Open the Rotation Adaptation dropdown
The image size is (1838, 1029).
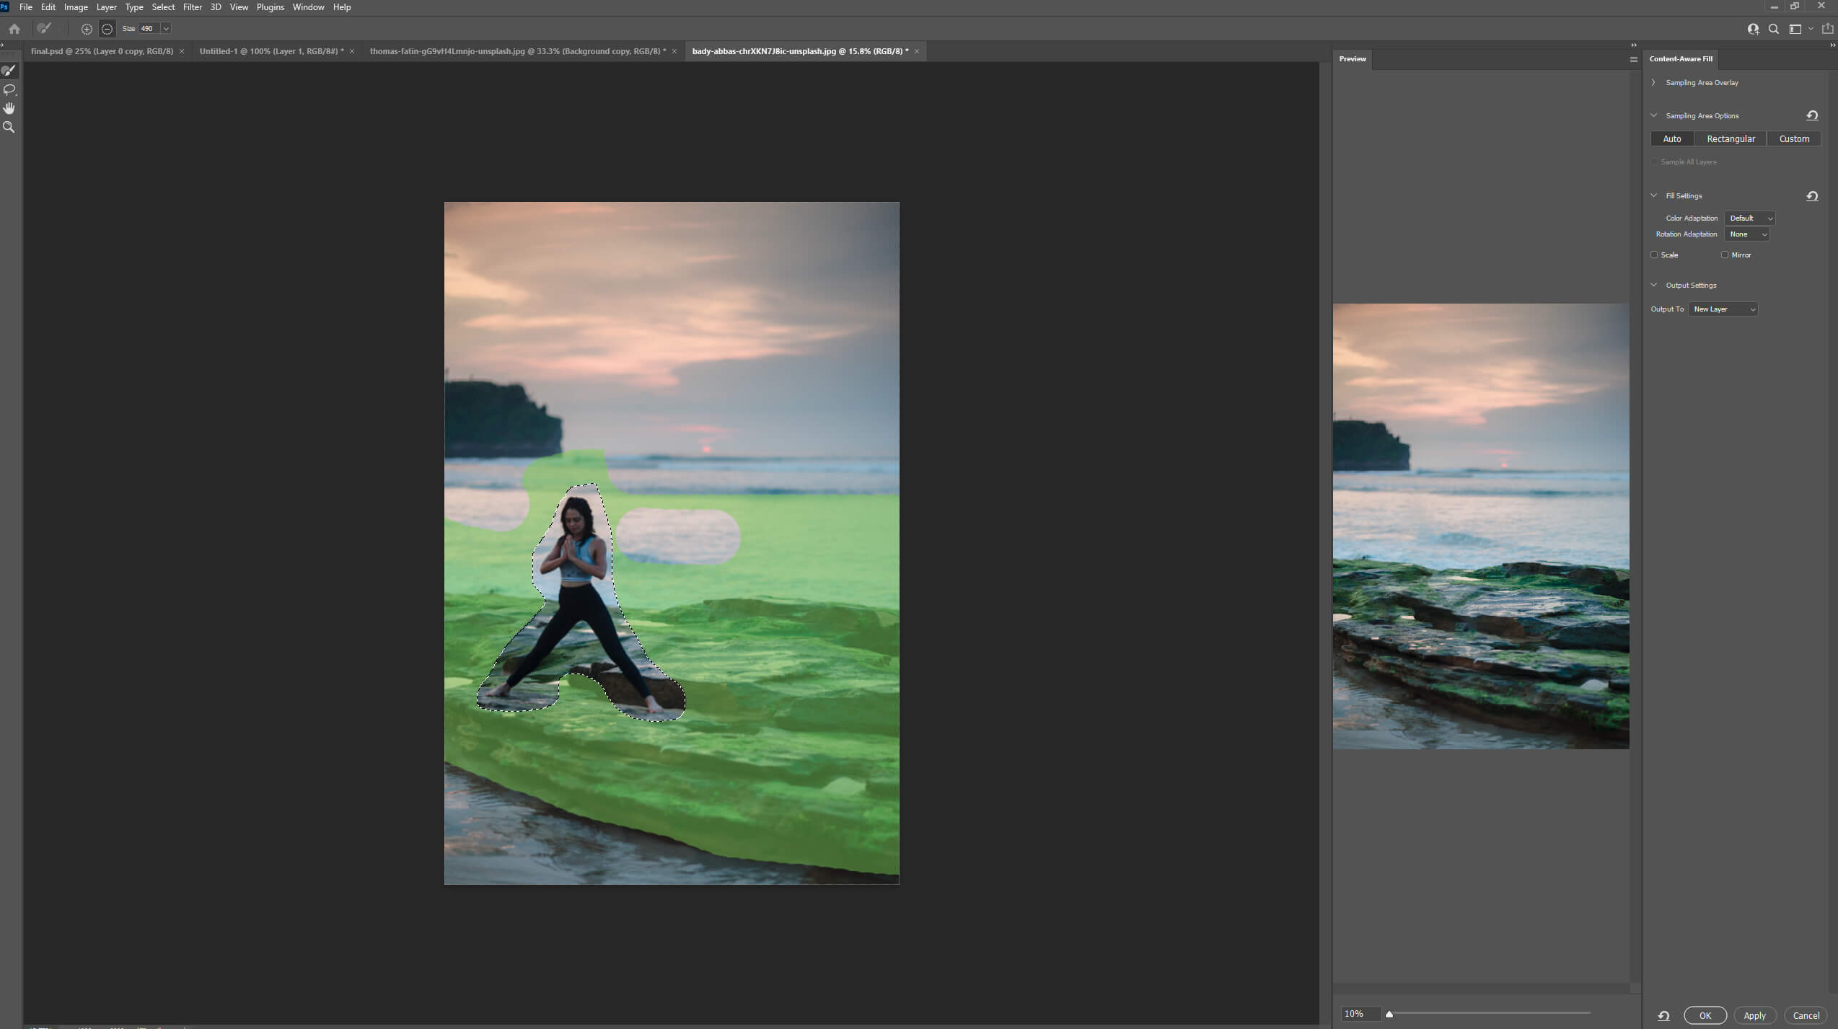coord(1747,235)
